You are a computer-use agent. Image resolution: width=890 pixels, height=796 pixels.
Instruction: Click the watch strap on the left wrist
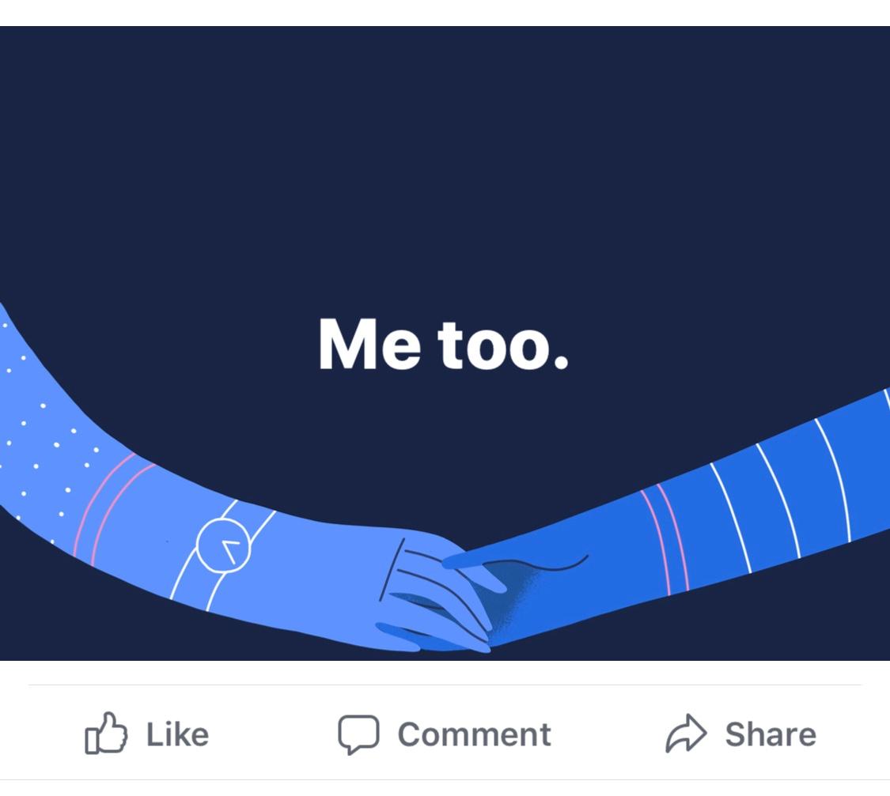point(193,579)
